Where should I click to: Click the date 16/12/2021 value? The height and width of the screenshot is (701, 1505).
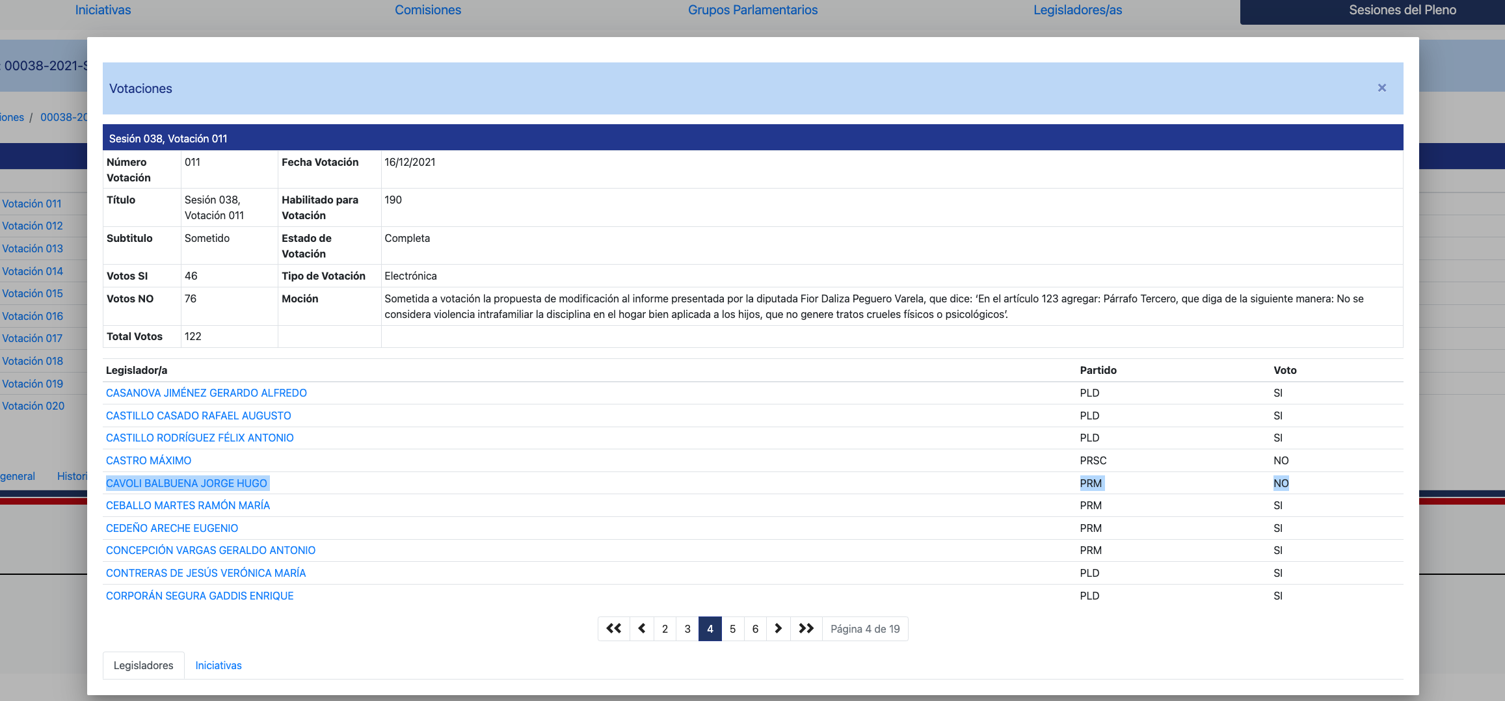pos(410,162)
